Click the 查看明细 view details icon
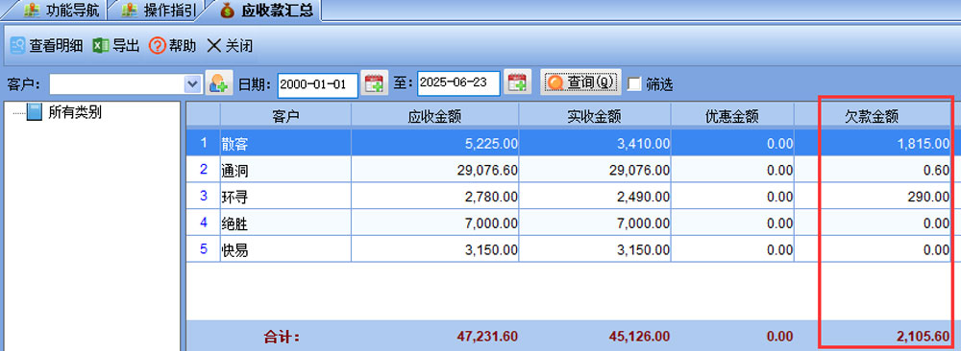Viewport: 961px width, 351px height. pyautogui.click(x=17, y=46)
